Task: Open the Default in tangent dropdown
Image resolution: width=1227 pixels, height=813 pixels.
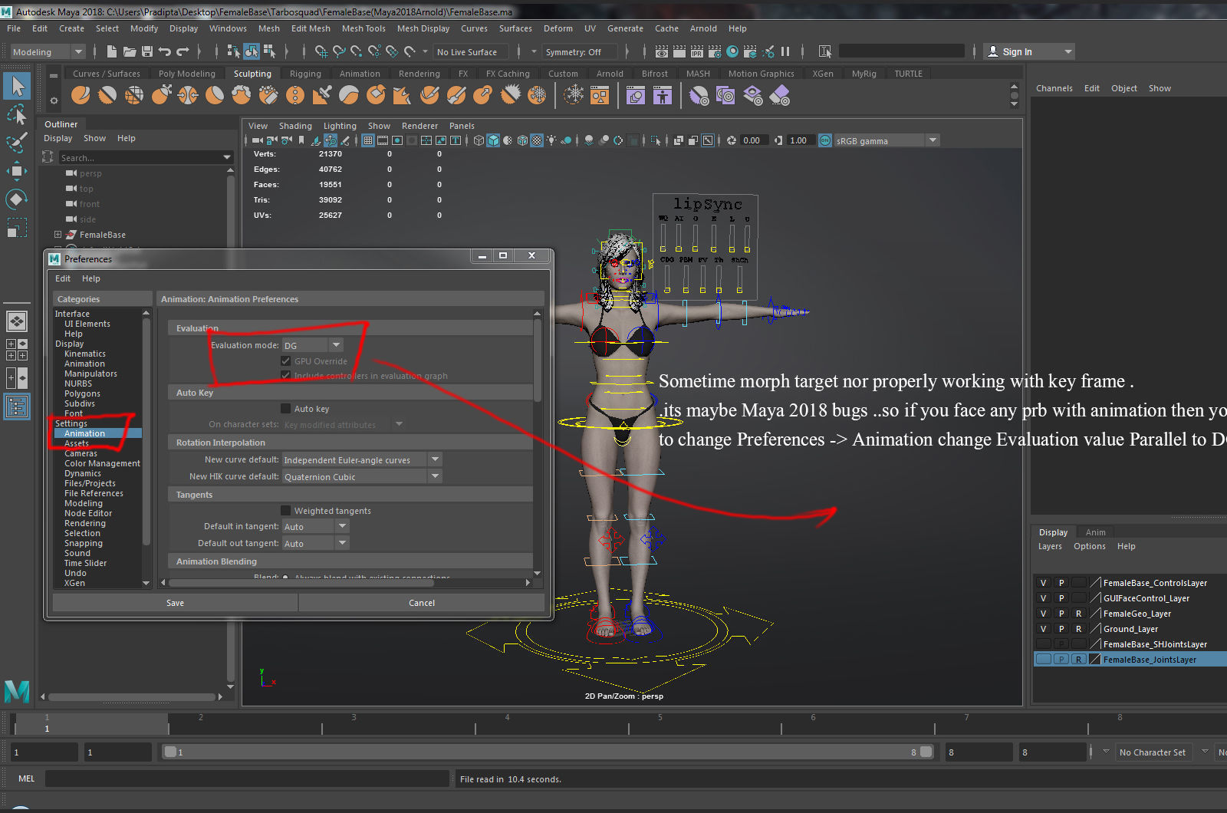Action: click(315, 526)
